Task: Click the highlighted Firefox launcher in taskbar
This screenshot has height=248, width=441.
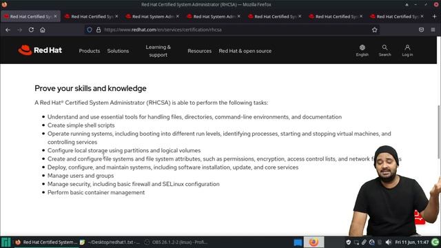Action: coord(314,242)
